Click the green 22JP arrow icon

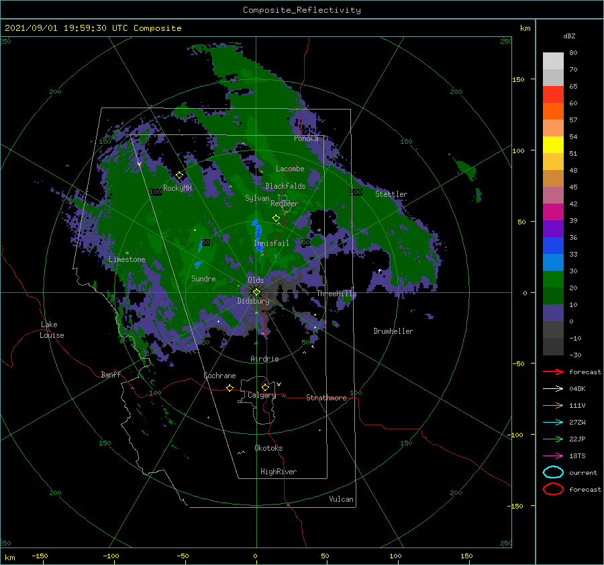pos(553,439)
